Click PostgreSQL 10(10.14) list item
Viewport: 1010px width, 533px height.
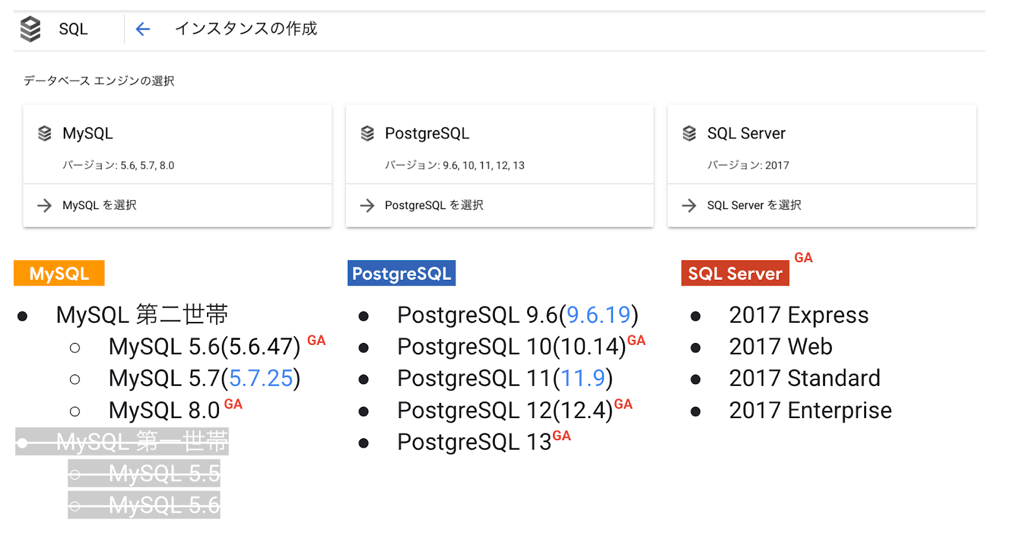[511, 347]
